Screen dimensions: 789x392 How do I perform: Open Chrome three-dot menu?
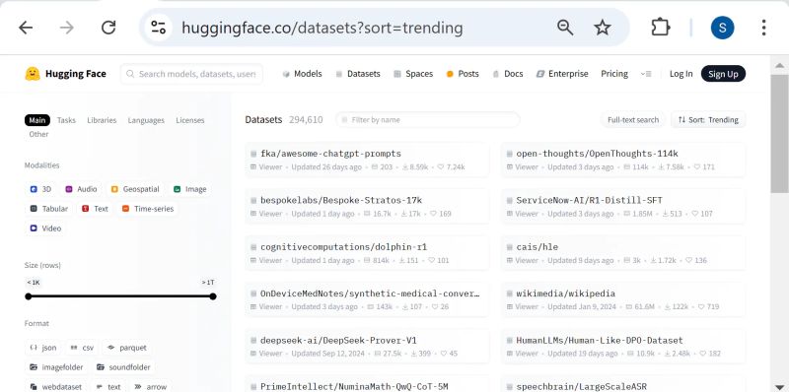point(763,28)
